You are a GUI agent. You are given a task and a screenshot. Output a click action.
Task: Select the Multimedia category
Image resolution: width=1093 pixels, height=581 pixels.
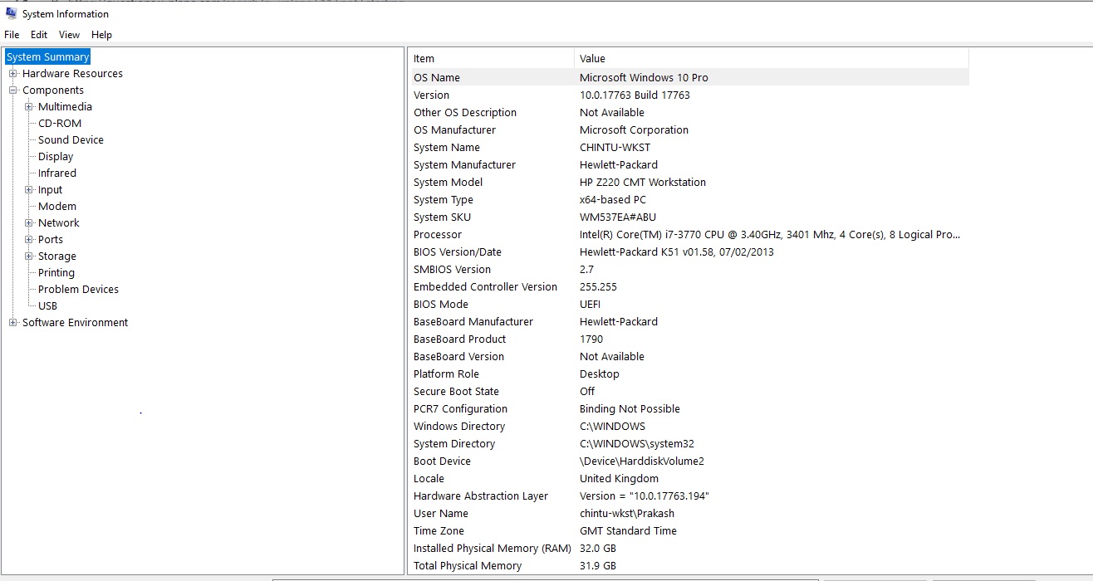tap(65, 107)
